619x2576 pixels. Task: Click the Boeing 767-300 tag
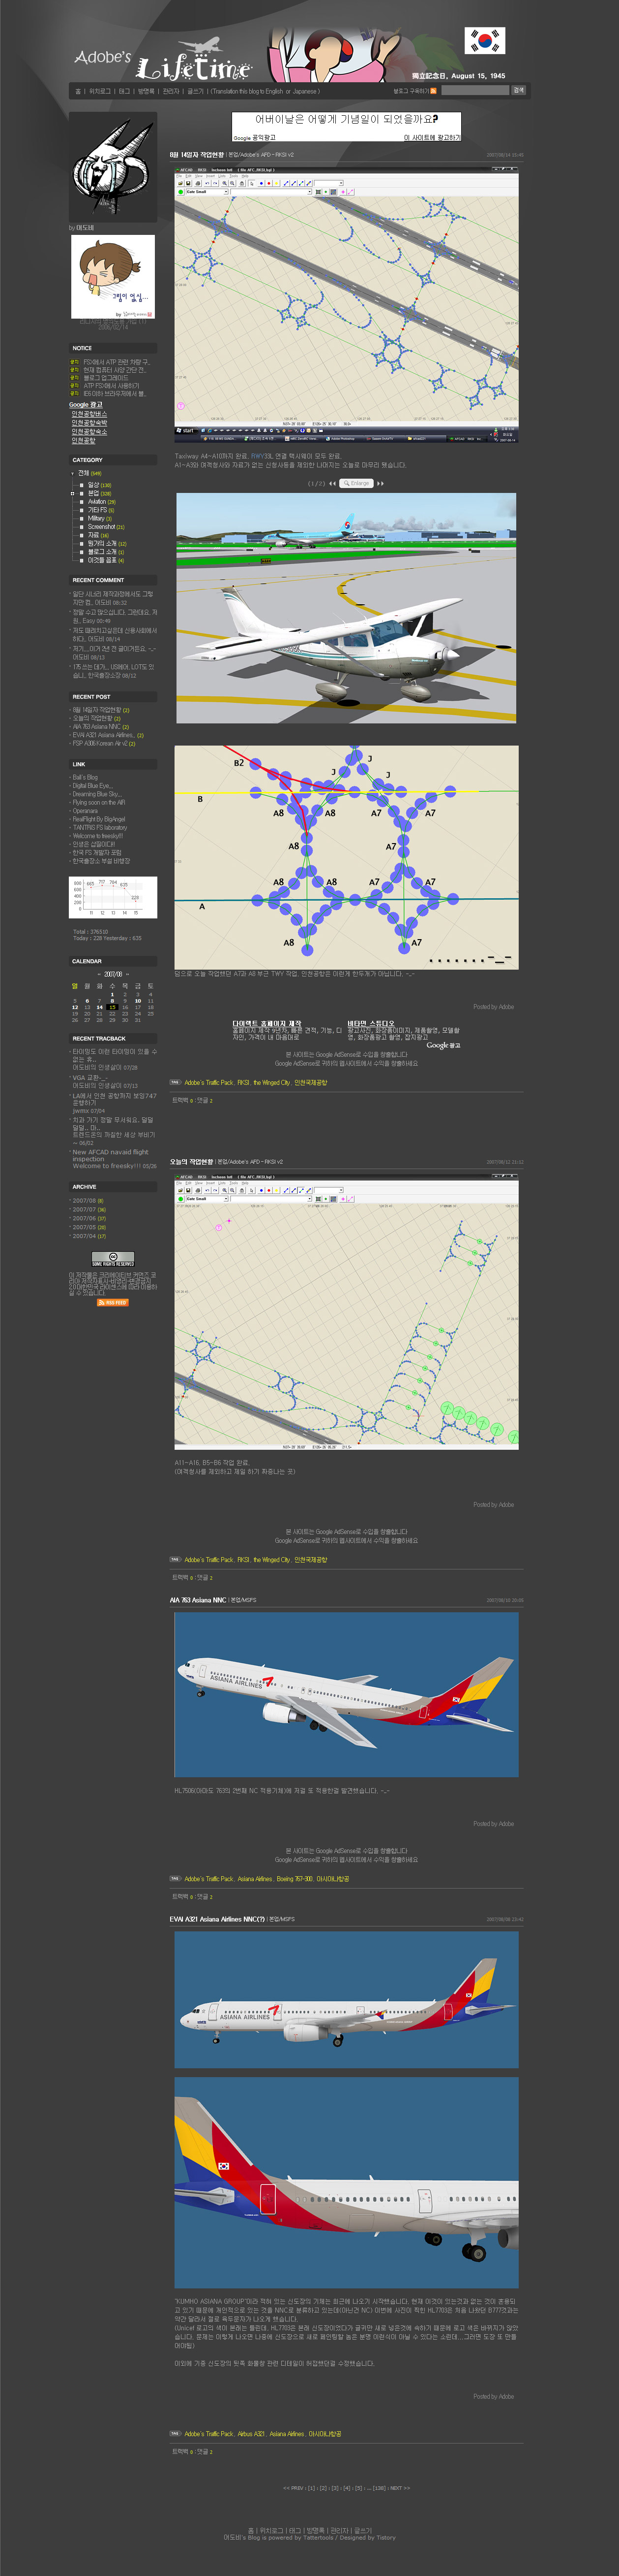(295, 1879)
